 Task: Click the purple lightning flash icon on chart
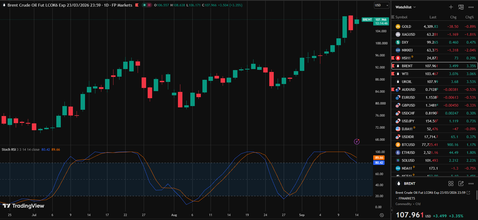pyautogui.click(x=357, y=142)
